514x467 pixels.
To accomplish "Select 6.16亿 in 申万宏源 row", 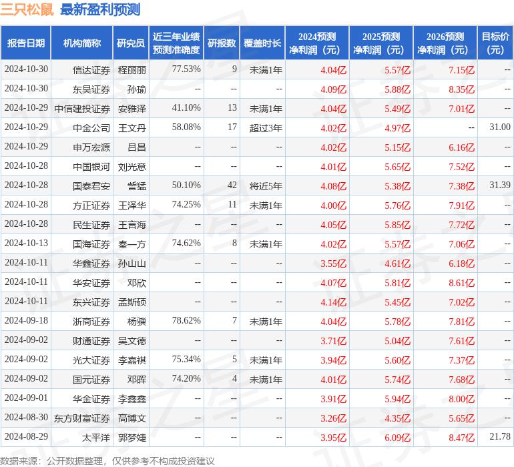I will tap(461, 147).
